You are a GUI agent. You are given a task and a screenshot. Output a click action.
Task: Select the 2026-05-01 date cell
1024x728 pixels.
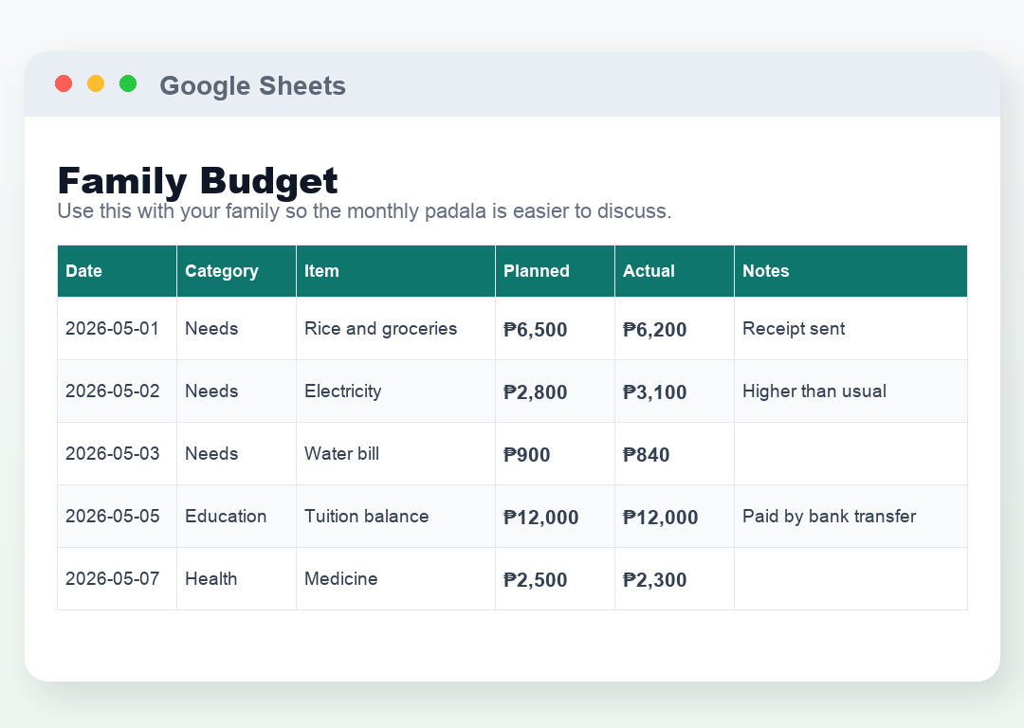coord(117,328)
